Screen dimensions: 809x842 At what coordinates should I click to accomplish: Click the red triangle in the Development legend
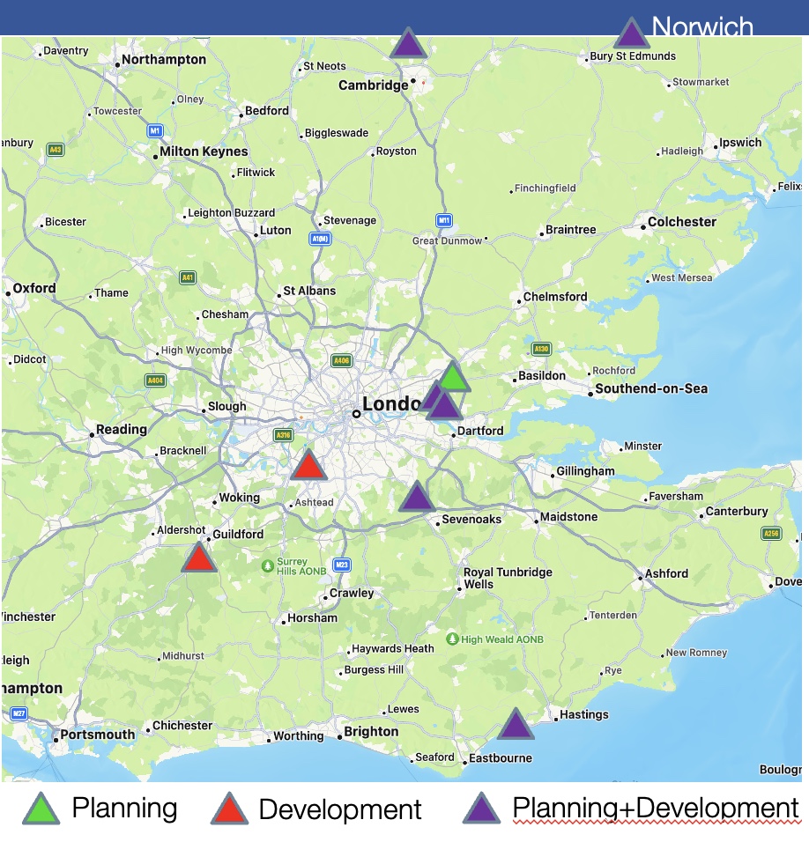[228, 809]
